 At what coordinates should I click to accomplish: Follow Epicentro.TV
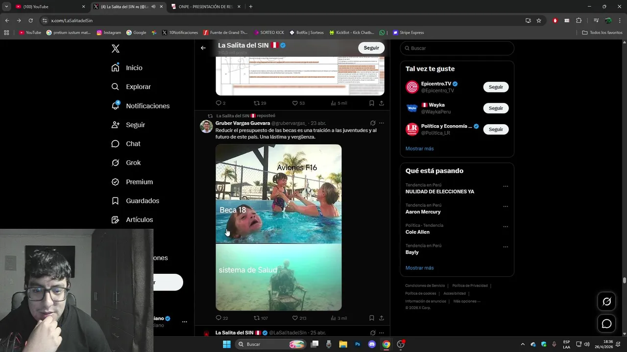(x=496, y=87)
